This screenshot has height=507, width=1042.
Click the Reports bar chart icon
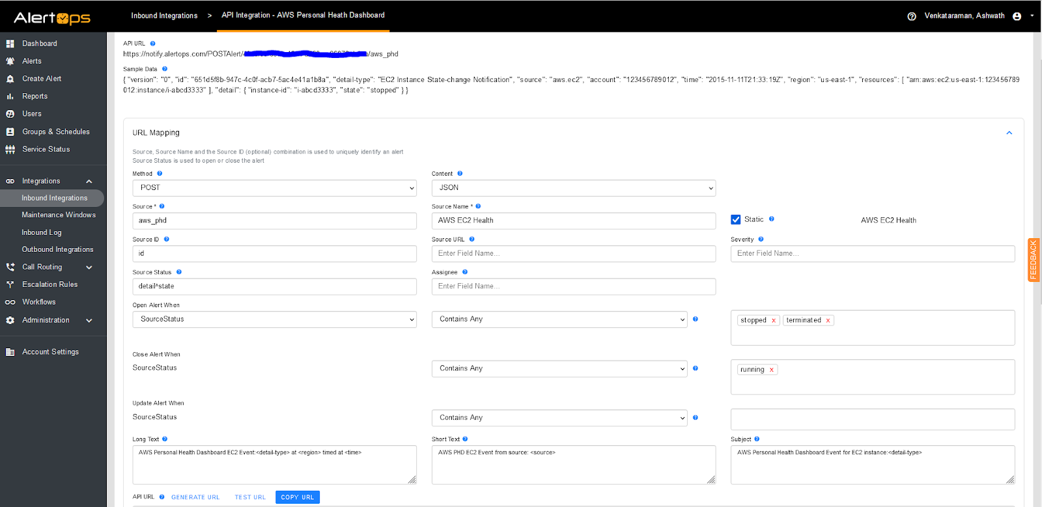pyautogui.click(x=10, y=96)
